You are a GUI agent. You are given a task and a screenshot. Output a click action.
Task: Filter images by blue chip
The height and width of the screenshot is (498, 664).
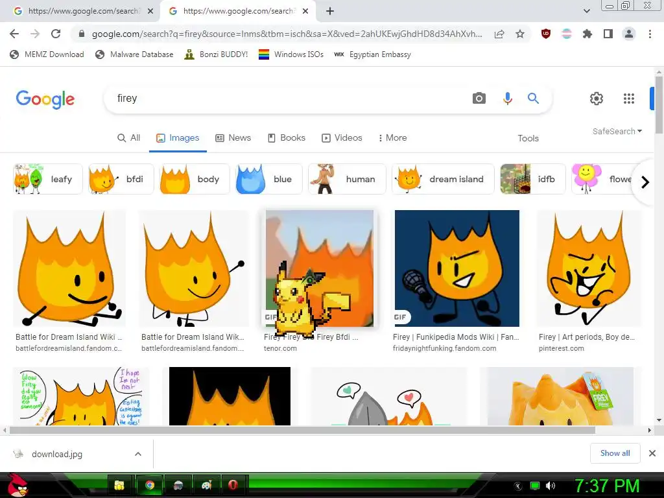click(x=269, y=179)
